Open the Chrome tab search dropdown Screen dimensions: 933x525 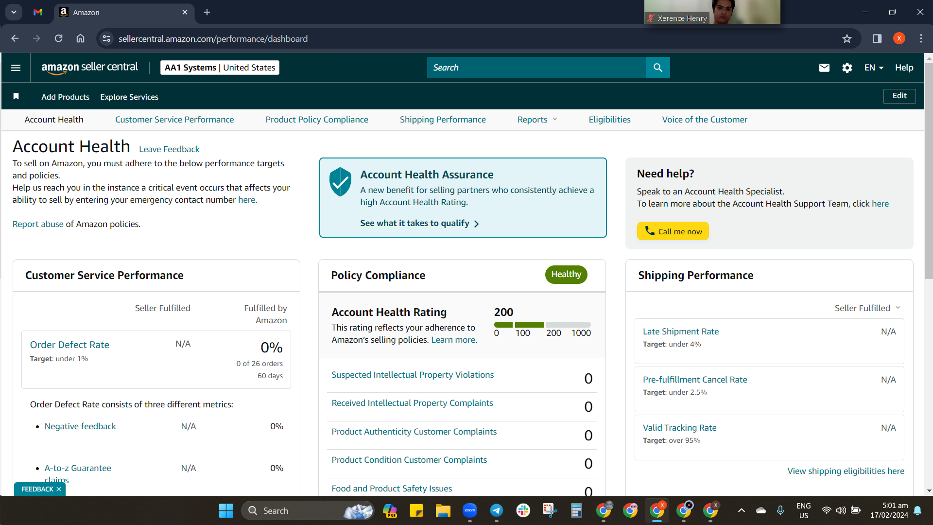coord(14,12)
